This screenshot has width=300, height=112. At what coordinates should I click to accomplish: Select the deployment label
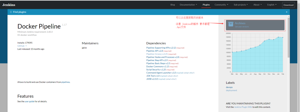pyautogui.click(x=231, y=90)
